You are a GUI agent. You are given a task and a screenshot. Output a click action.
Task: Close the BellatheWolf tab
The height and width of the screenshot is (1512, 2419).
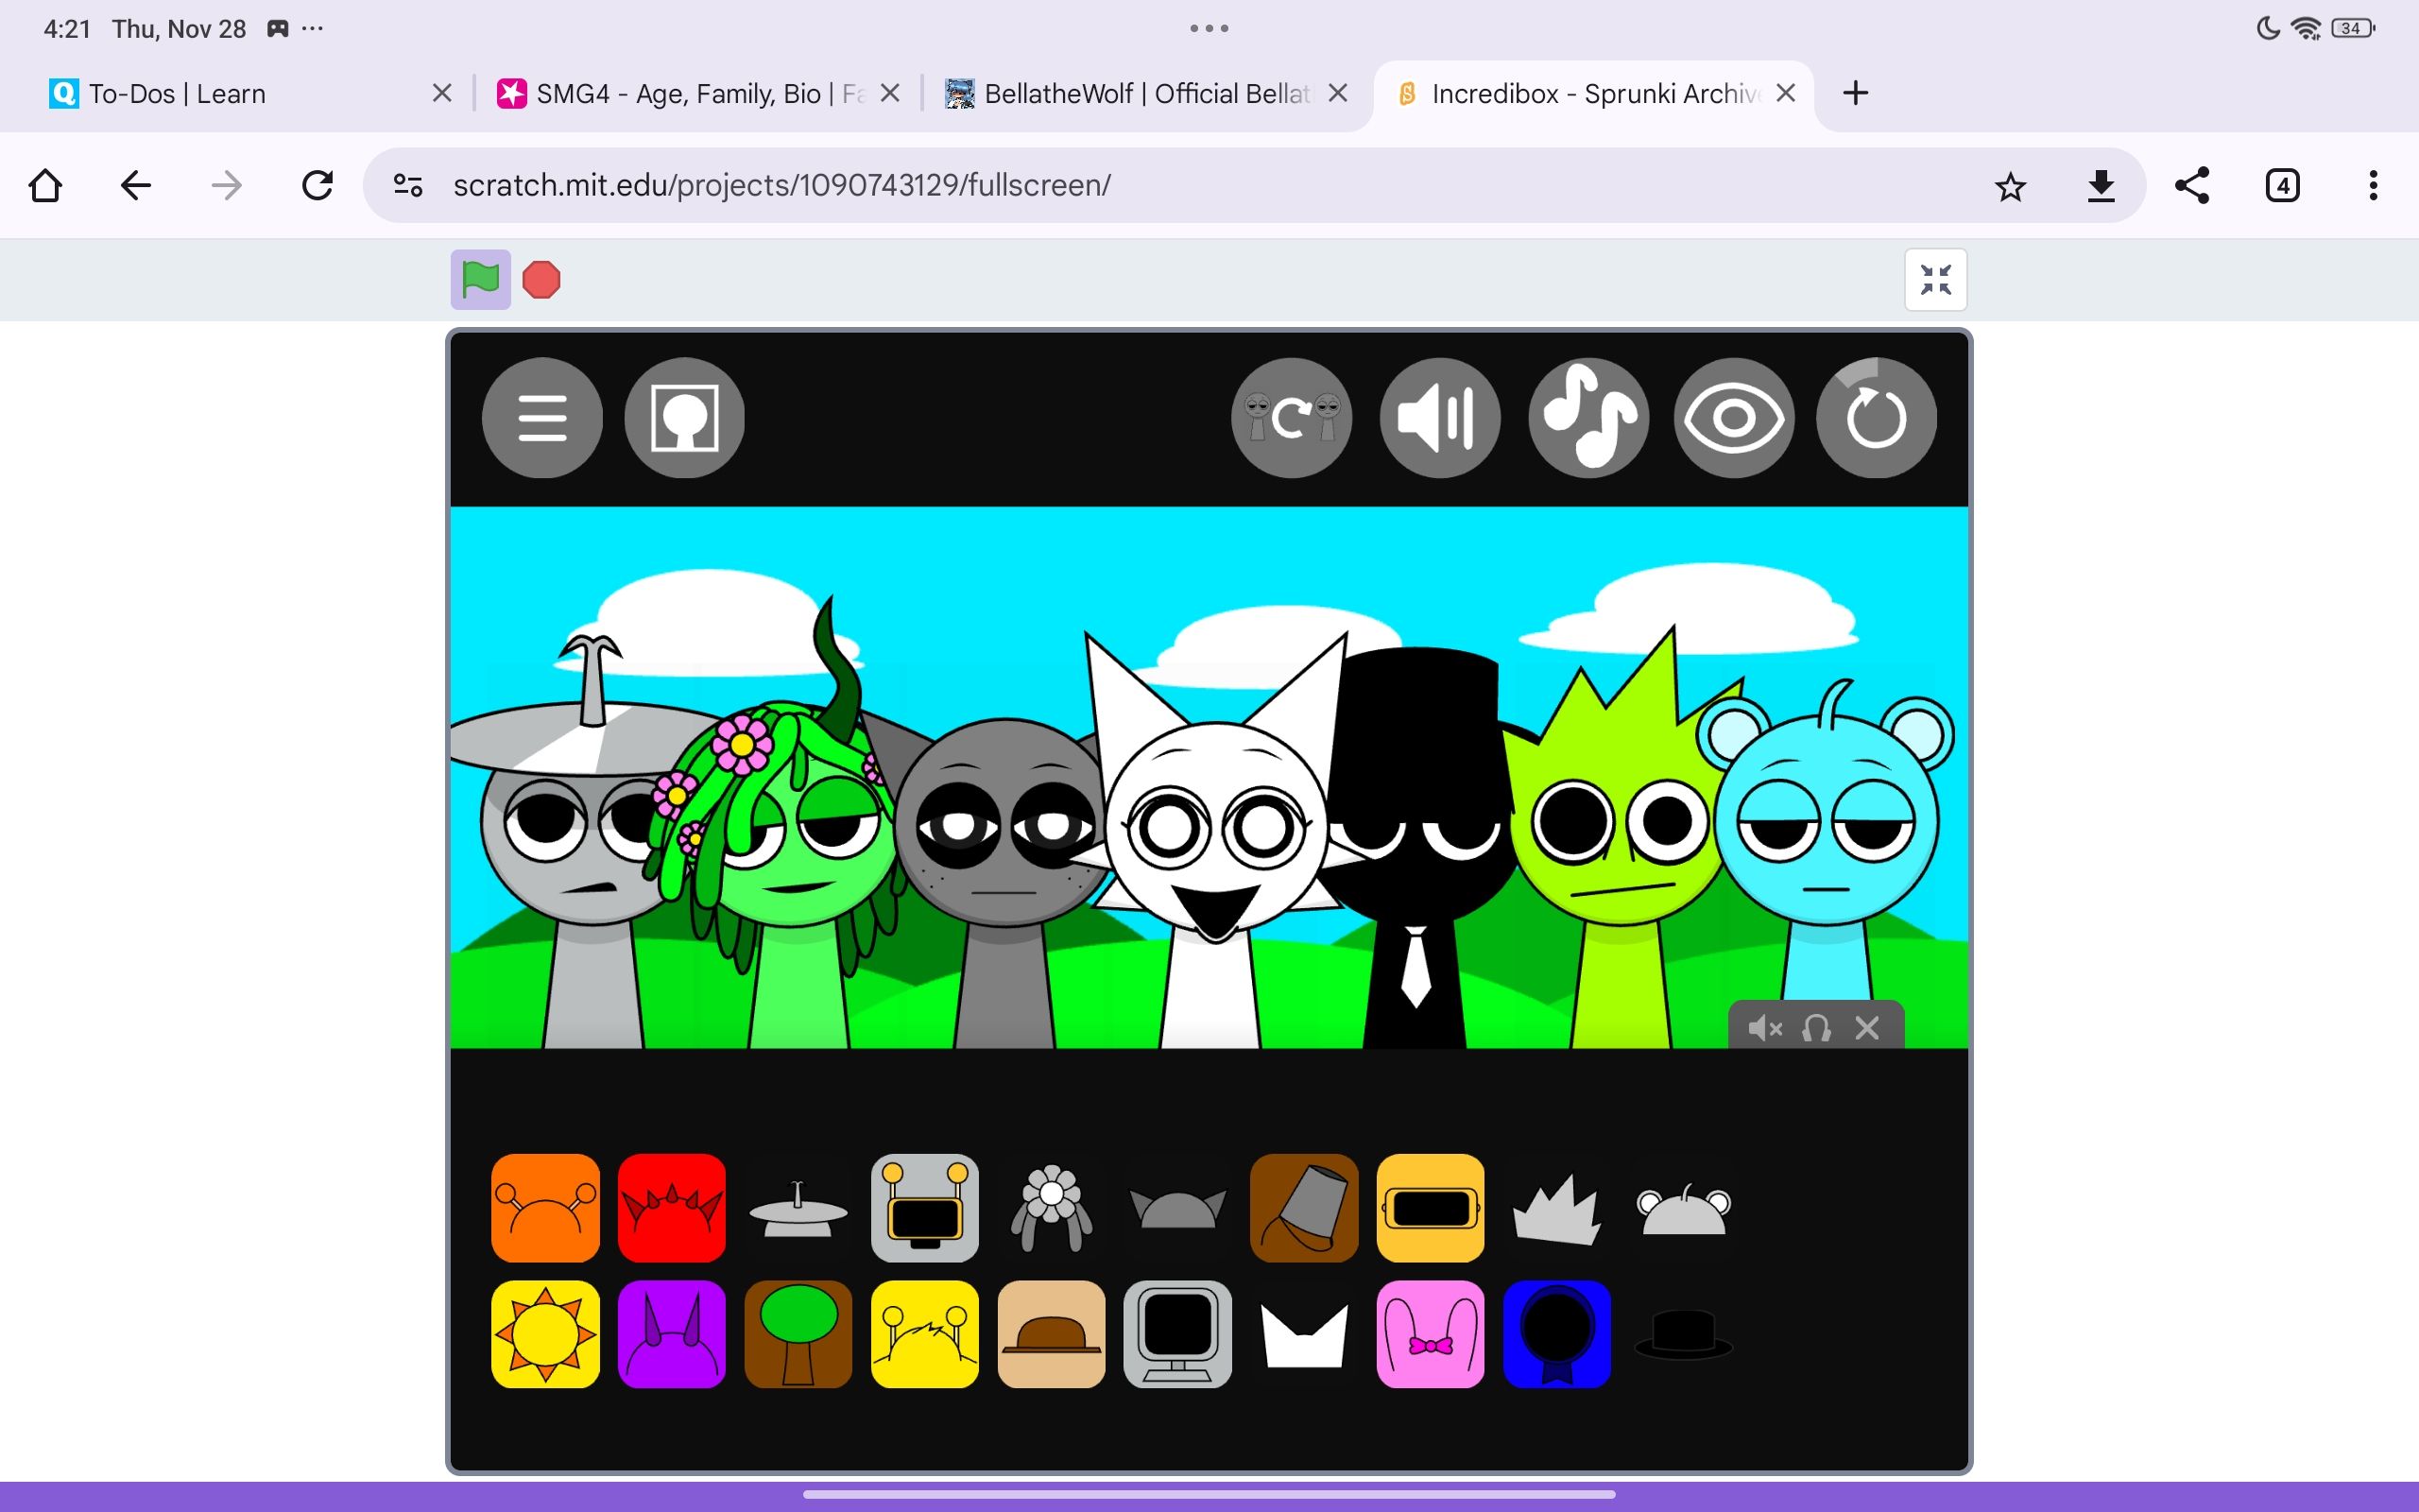coord(1337,94)
